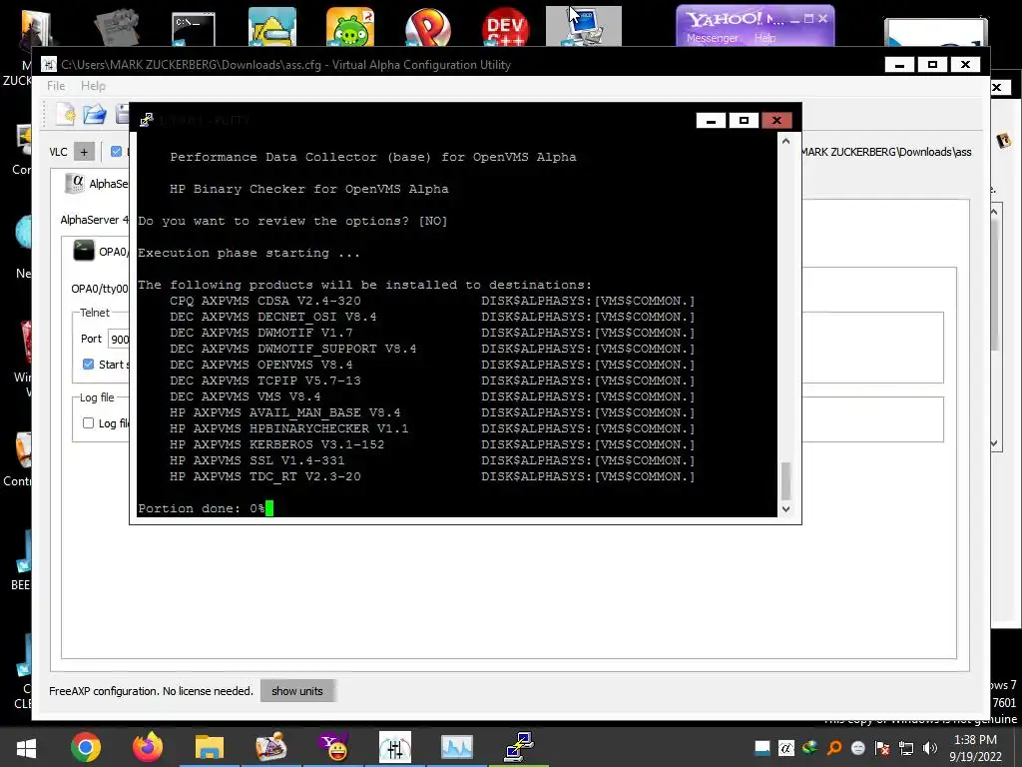Click 'Portion done: 0%' in terminal
The image size is (1022, 767).
coord(202,508)
